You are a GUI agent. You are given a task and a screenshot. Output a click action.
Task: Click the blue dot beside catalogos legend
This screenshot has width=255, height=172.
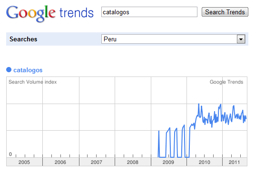tap(9, 70)
